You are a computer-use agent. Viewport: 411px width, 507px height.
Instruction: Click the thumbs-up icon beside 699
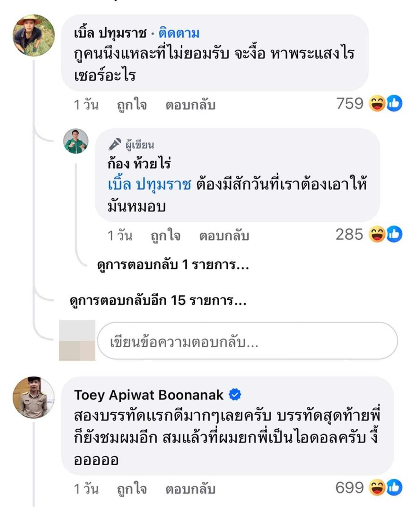coord(394,487)
